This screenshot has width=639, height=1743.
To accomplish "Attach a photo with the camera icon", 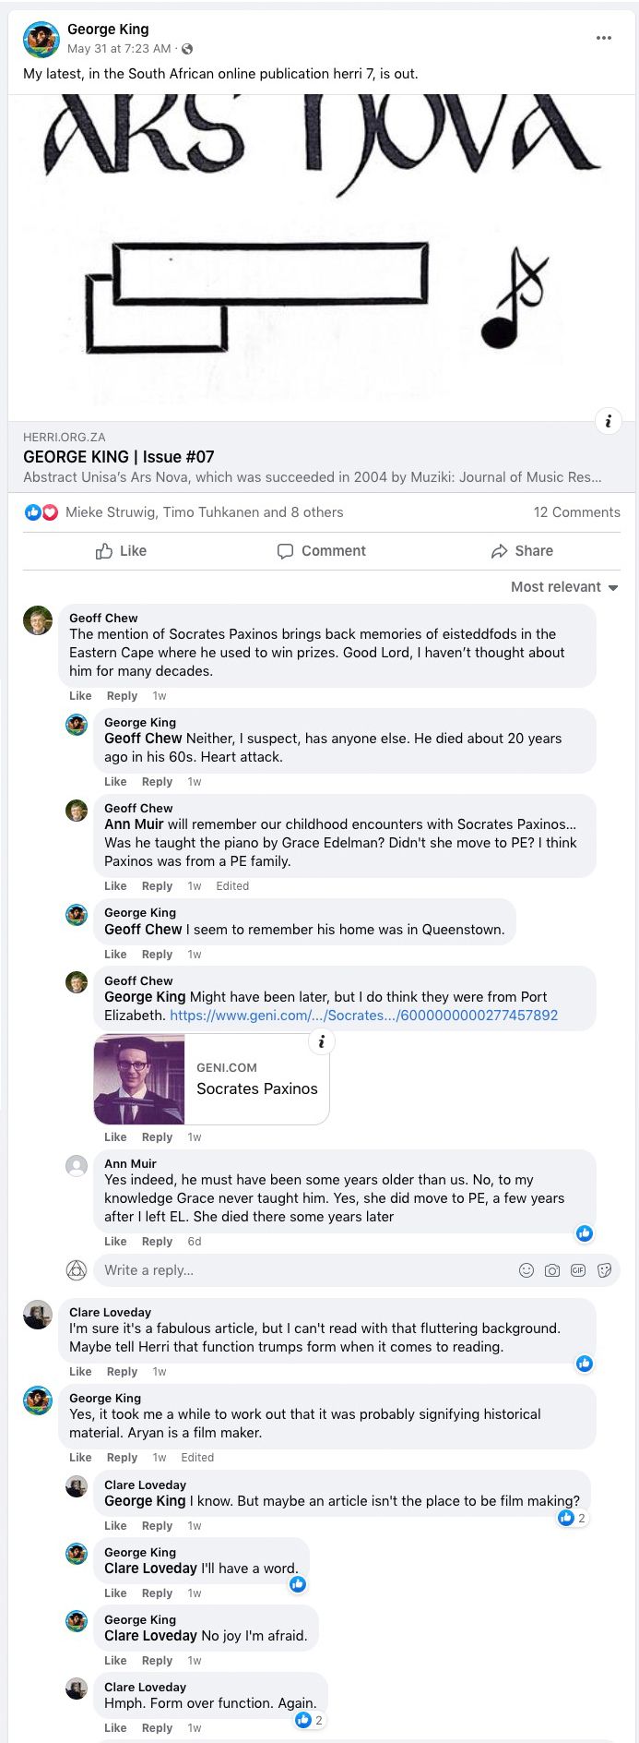I will [552, 1270].
